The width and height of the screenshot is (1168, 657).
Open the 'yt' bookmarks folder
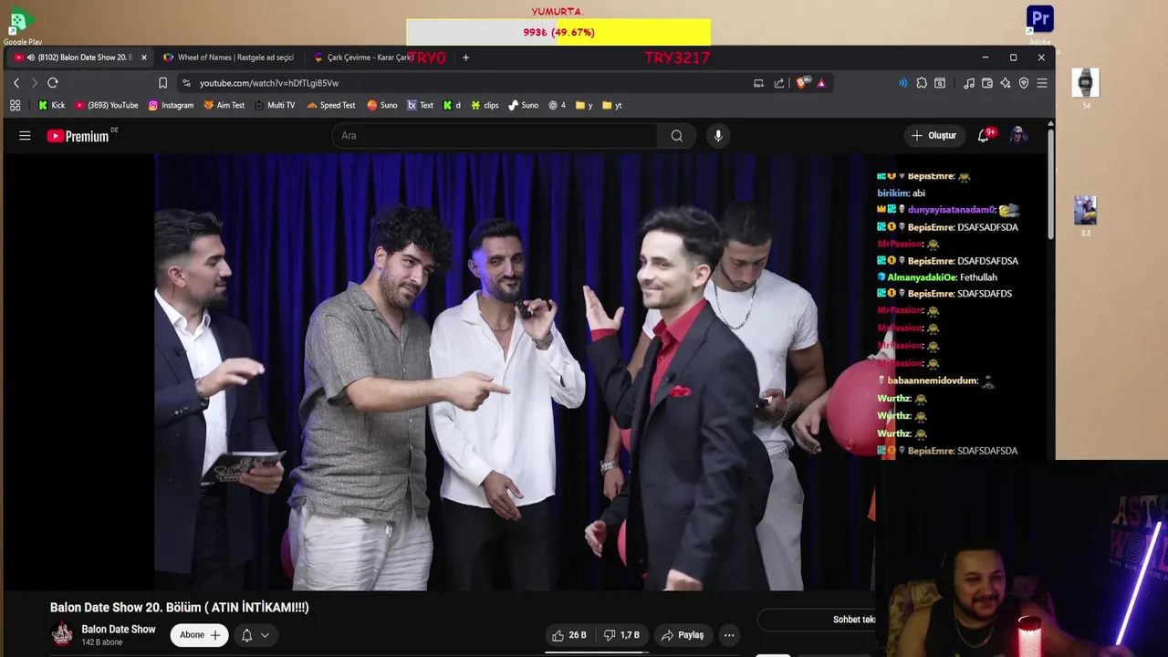611,105
